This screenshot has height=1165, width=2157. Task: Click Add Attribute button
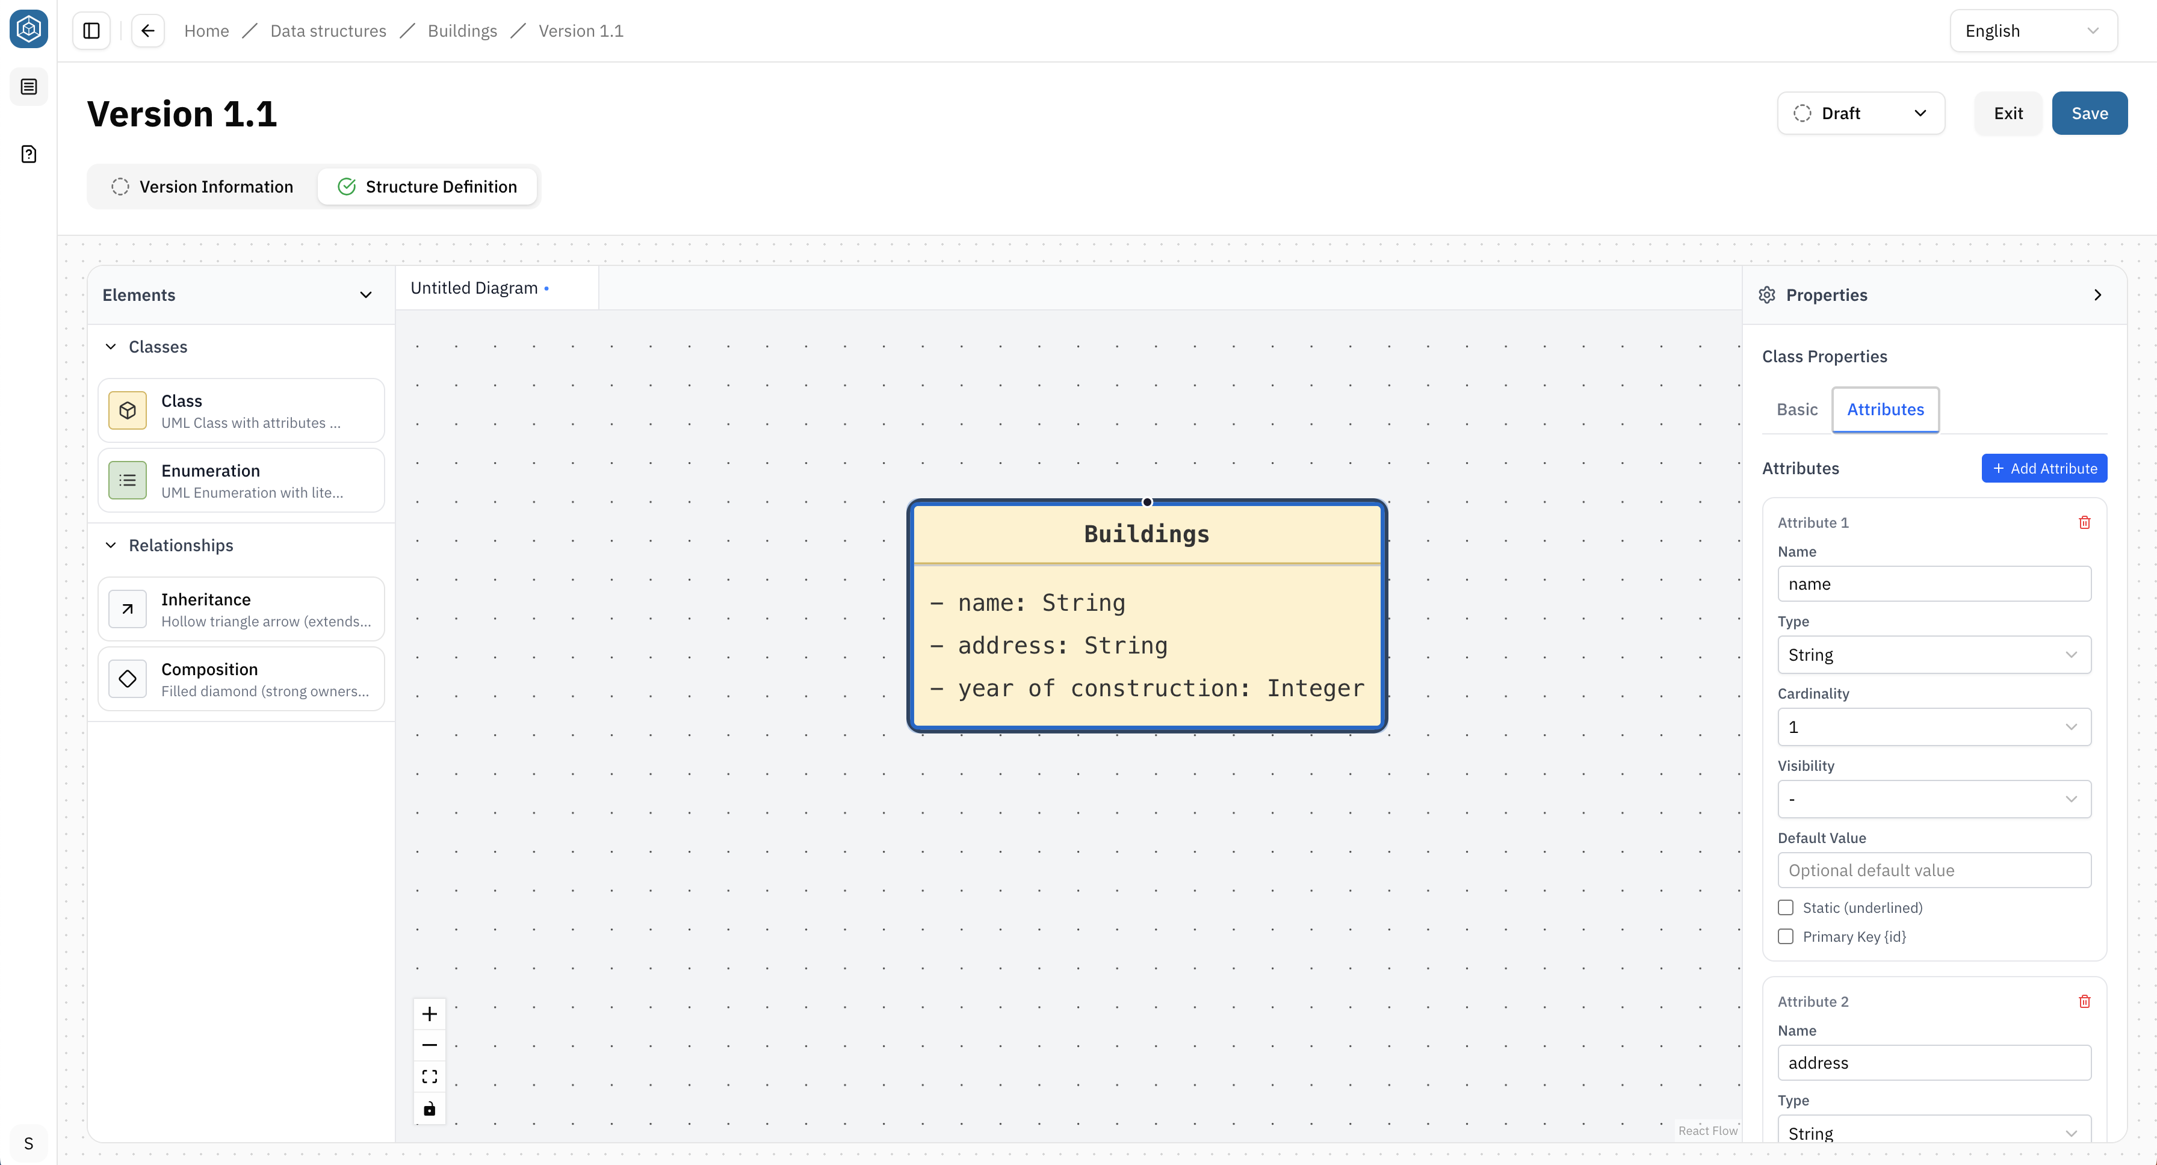tap(2044, 469)
